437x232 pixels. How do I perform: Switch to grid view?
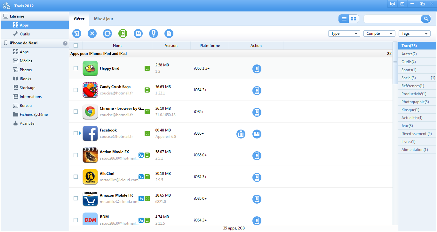[x=354, y=19]
